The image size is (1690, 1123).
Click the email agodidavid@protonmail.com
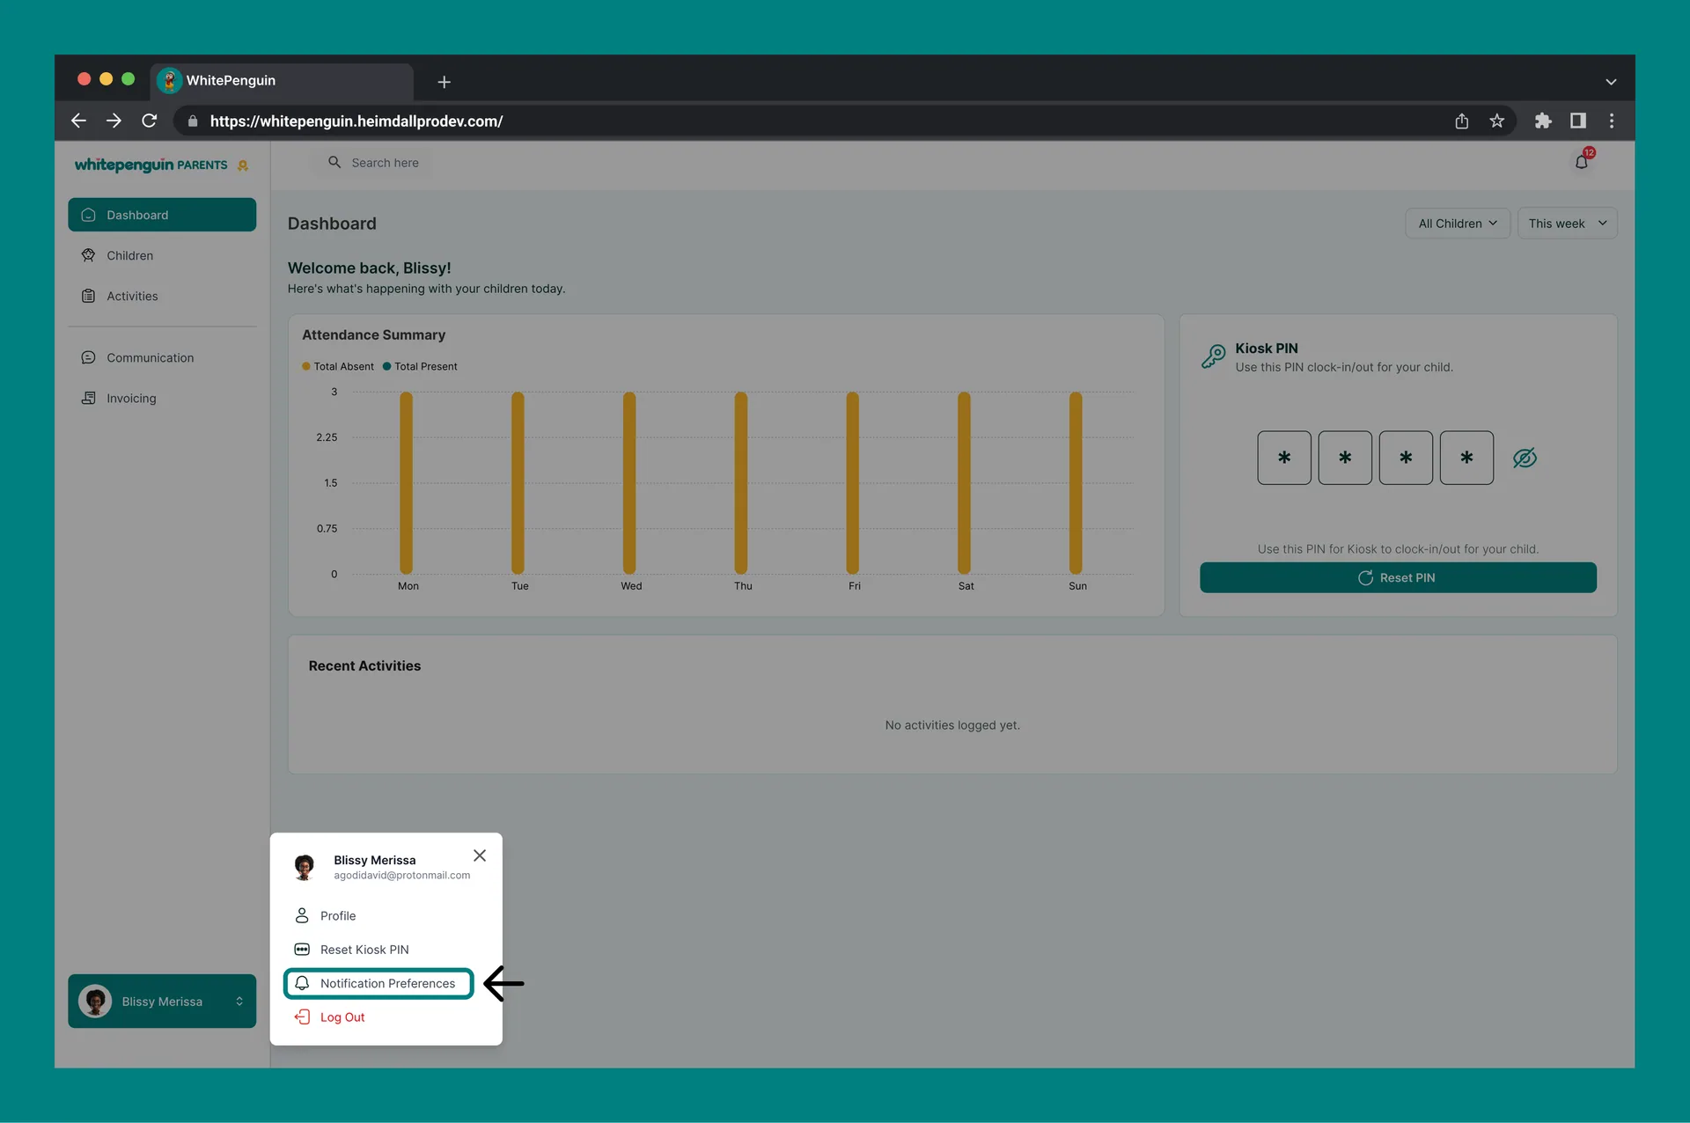[402, 876]
